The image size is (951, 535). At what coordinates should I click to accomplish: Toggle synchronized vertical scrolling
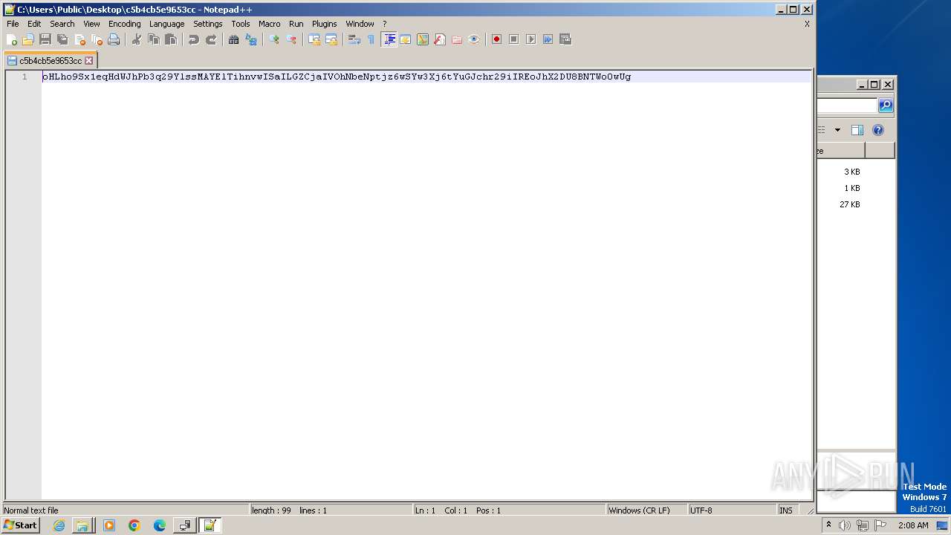pyautogui.click(x=314, y=39)
